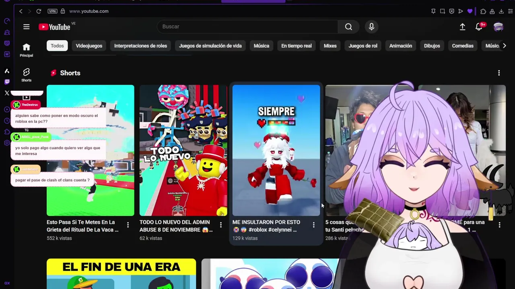Open Easy Setup sliders icon
Viewport: 515px width, 289px height.
click(x=511, y=11)
